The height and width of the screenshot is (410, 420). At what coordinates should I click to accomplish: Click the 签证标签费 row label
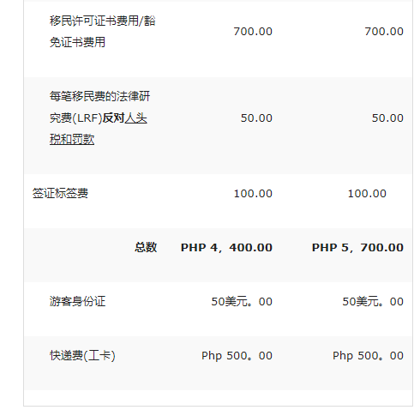[60, 194]
